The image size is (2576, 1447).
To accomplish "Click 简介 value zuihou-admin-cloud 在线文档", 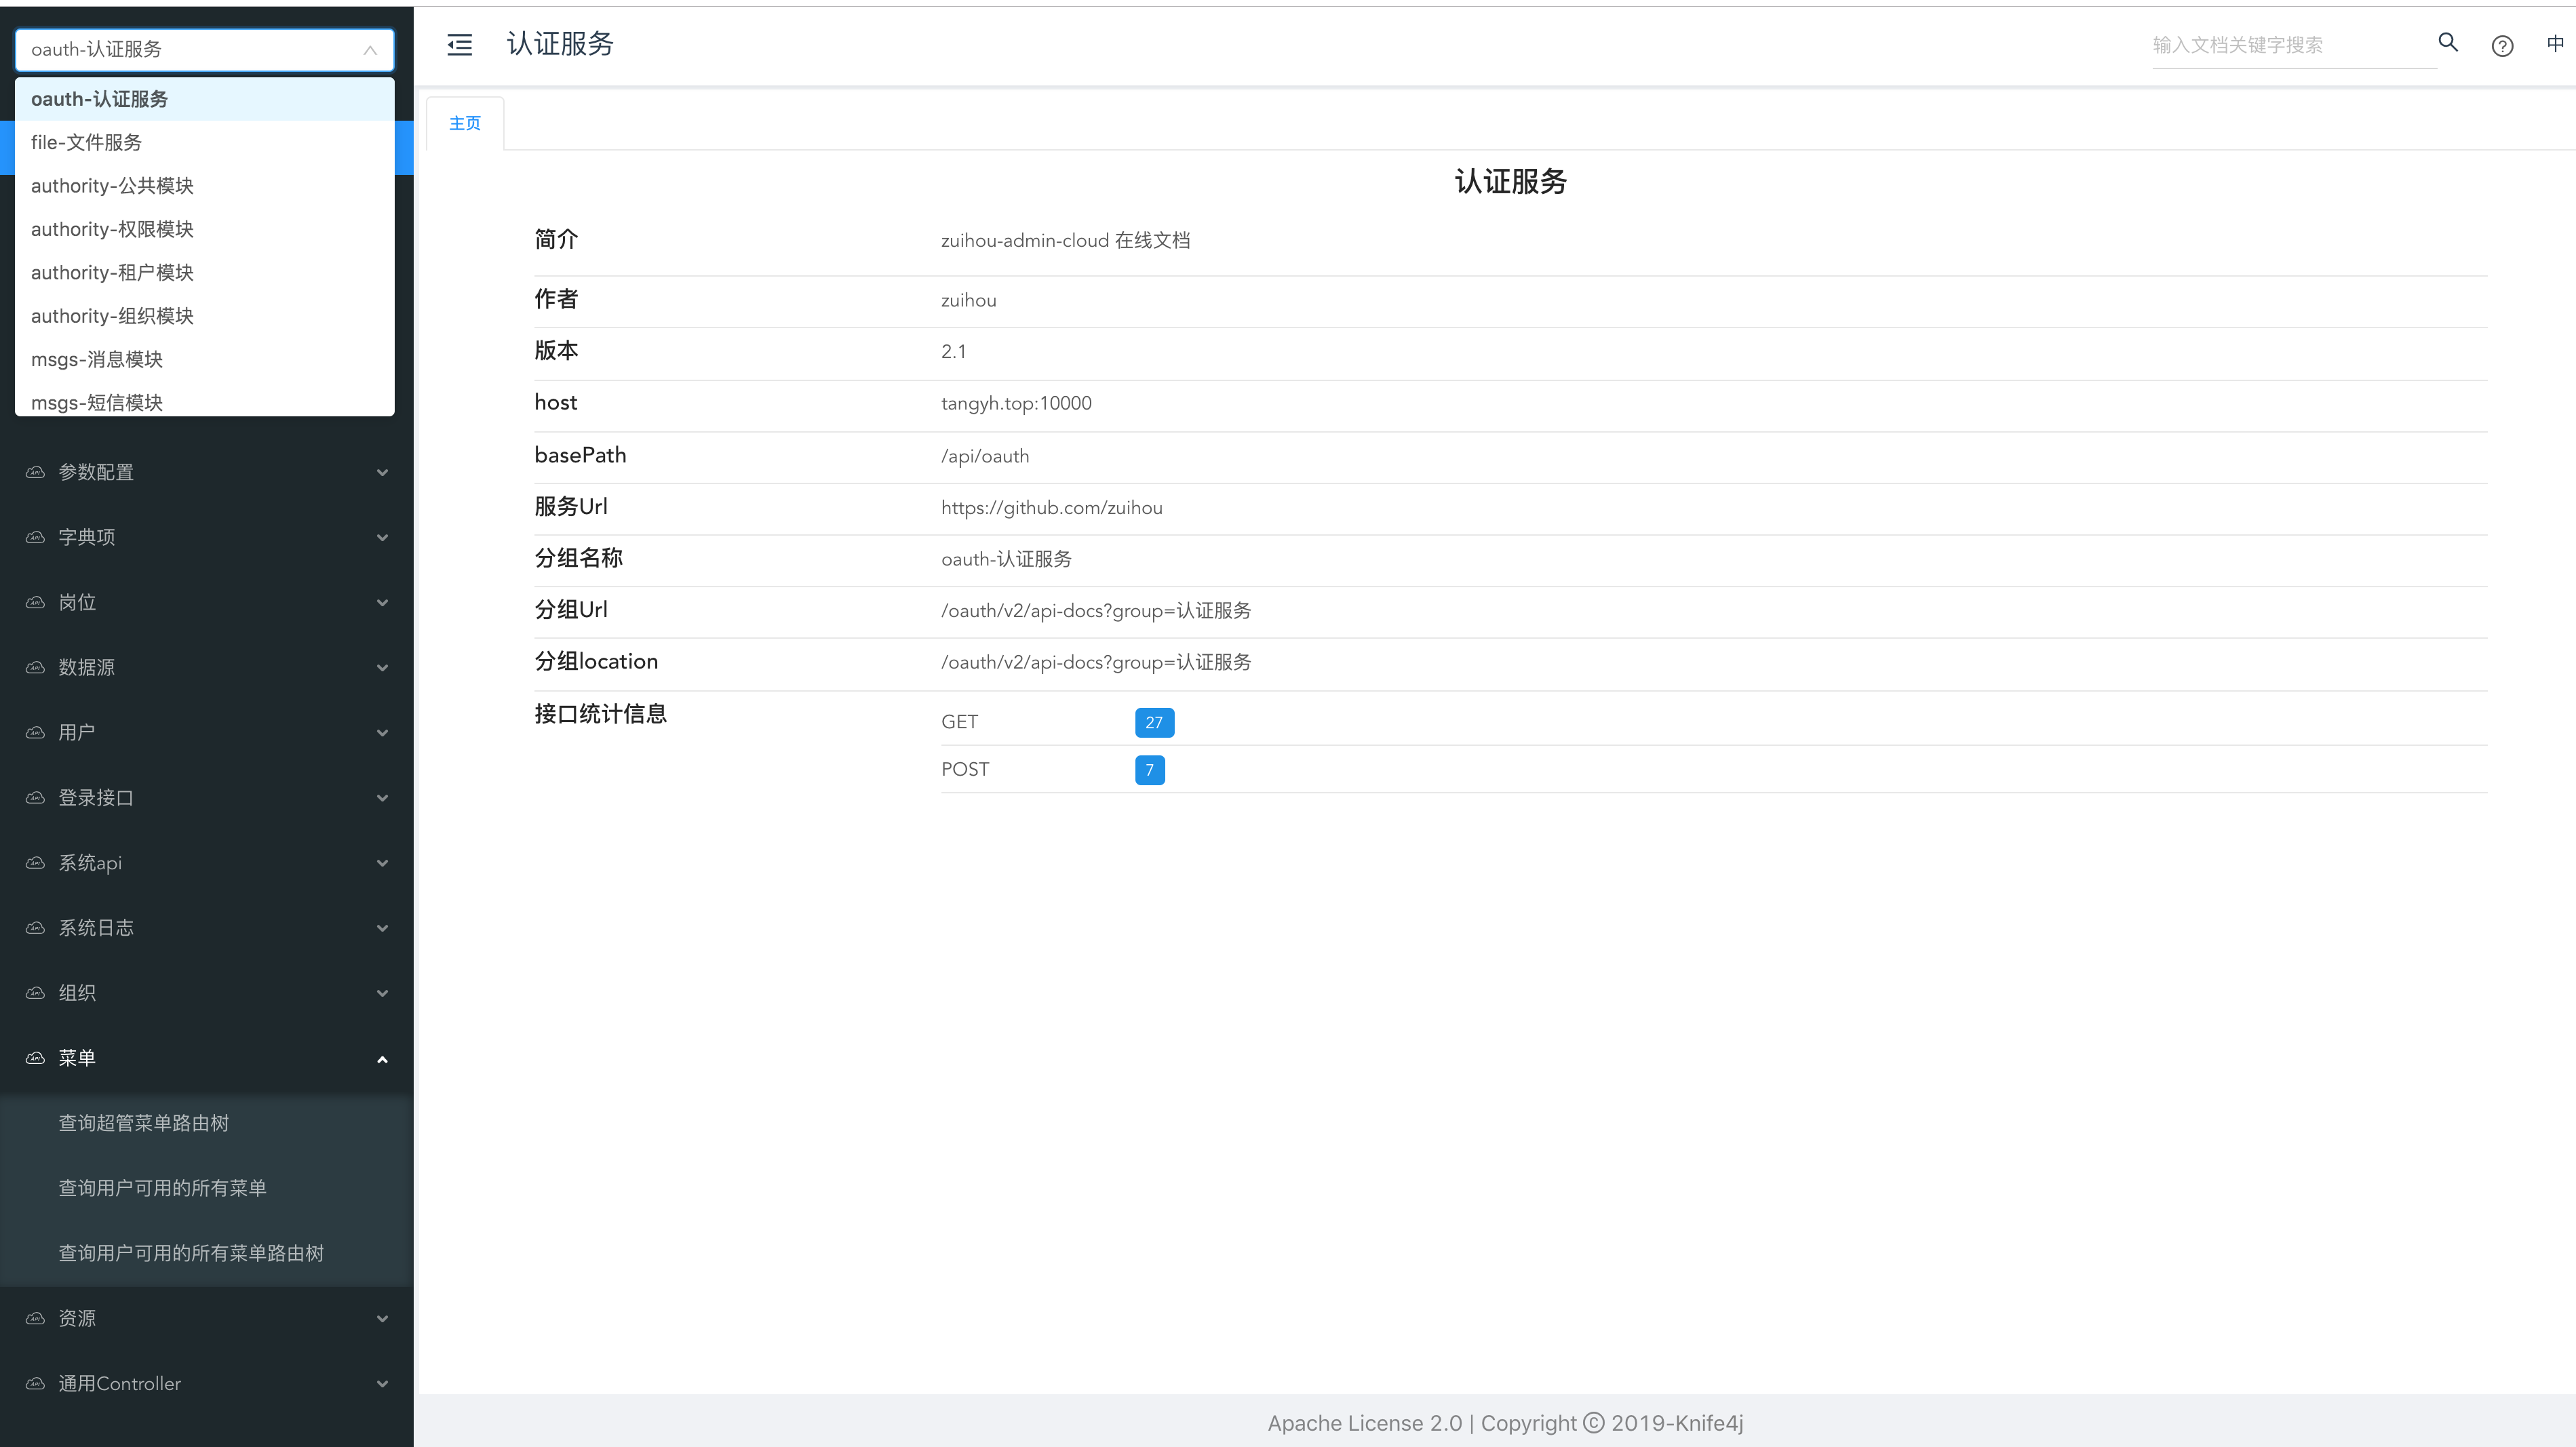I will pos(1065,241).
